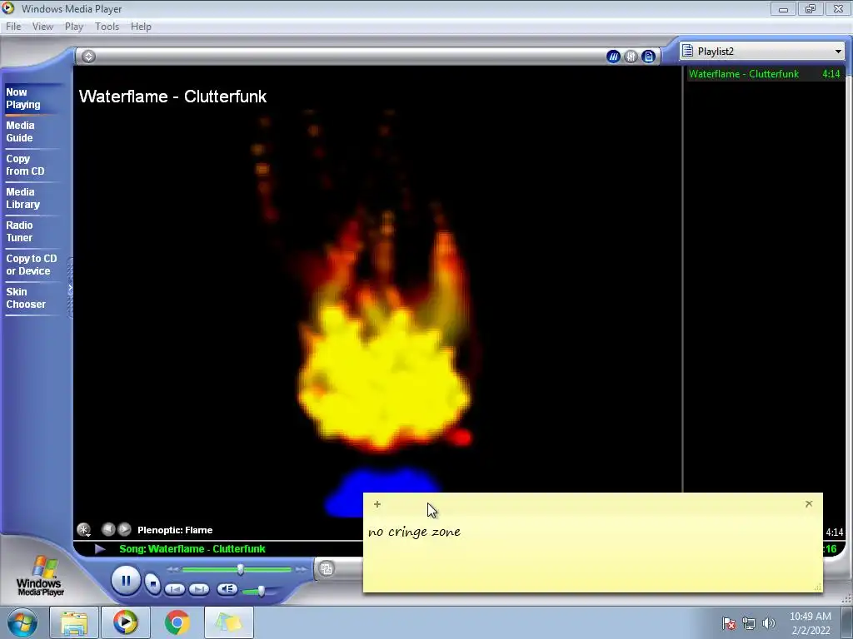Adjust the volume slider
Screen dimensions: 853x639
coord(261,591)
